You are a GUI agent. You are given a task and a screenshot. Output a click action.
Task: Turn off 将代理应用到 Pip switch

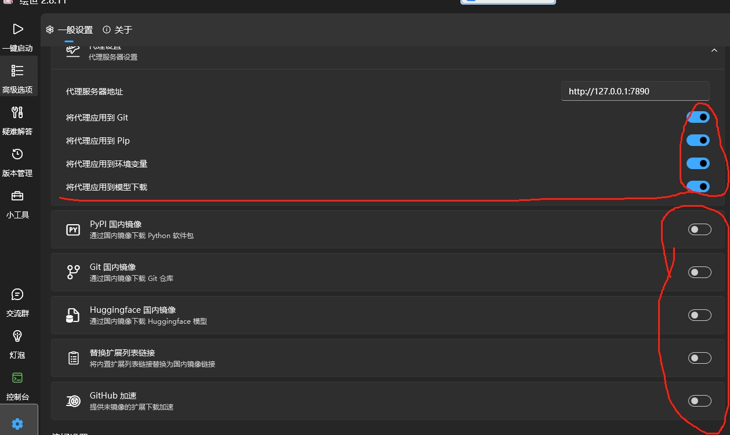[x=698, y=140]
